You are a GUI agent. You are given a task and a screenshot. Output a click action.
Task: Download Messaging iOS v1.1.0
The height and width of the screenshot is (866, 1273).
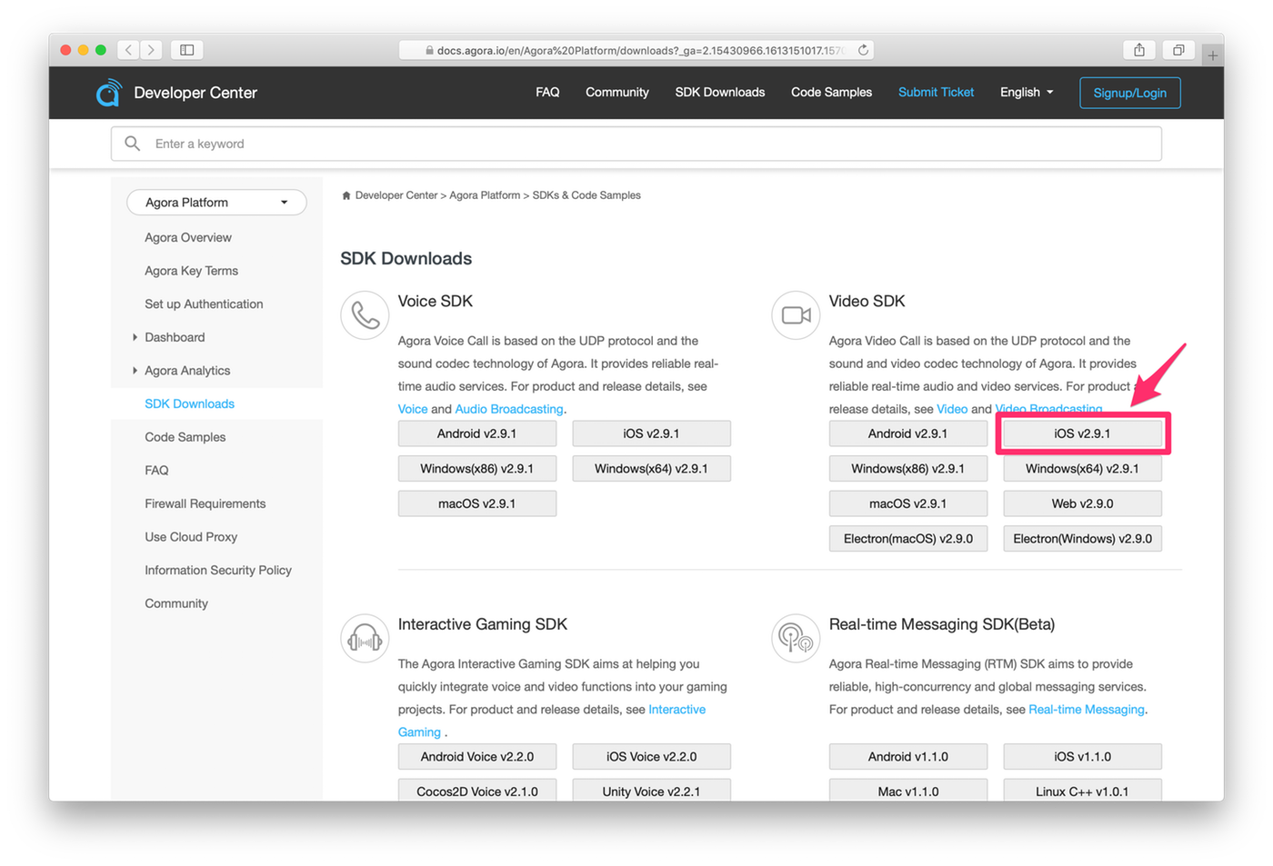[1082, 757]
